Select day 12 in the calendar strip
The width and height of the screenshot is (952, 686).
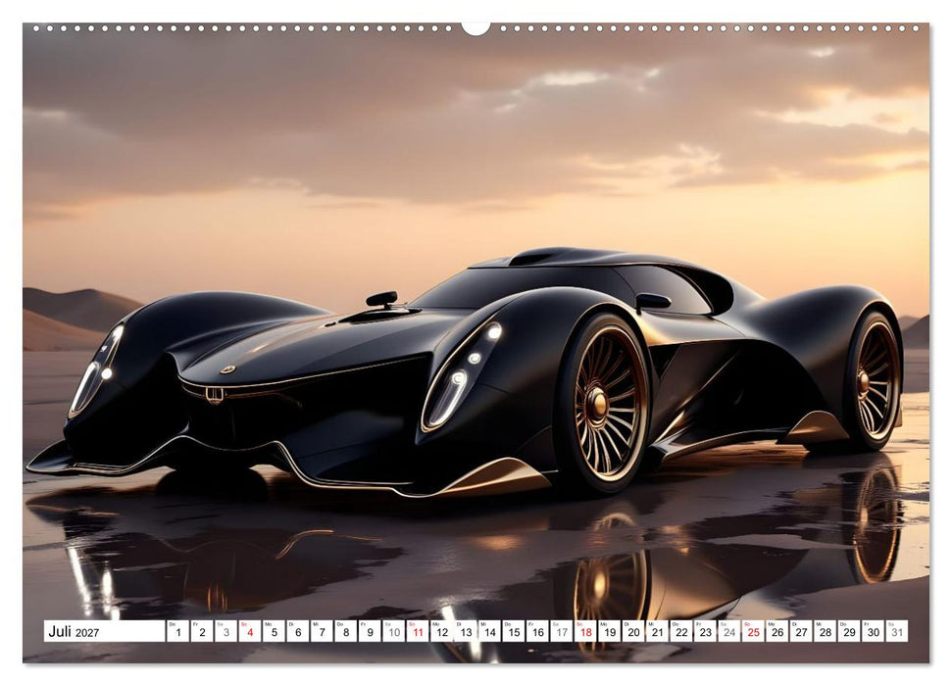click(x=442, y=631)
